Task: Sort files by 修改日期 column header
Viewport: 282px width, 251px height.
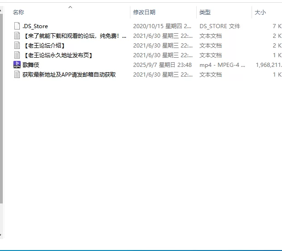Action: point(144,12)
